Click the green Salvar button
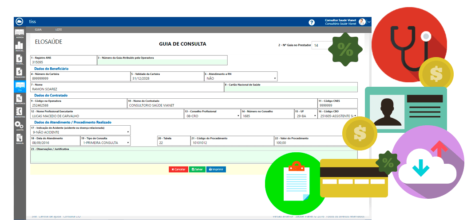The height and width of the screenshot is (220, 471). (x=197, y=170)
